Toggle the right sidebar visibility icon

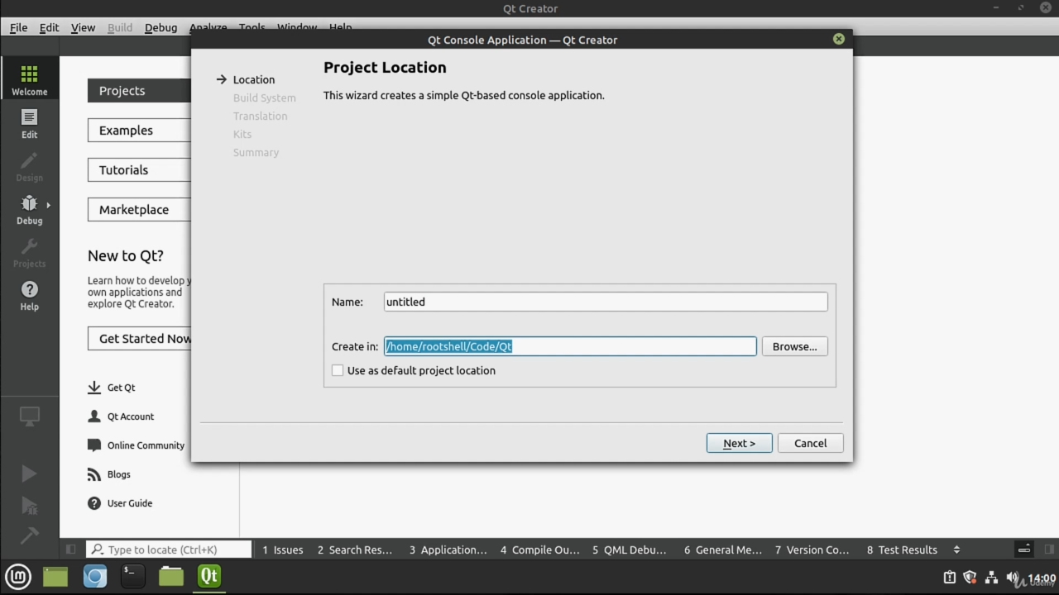click(x=1049, y=550)
